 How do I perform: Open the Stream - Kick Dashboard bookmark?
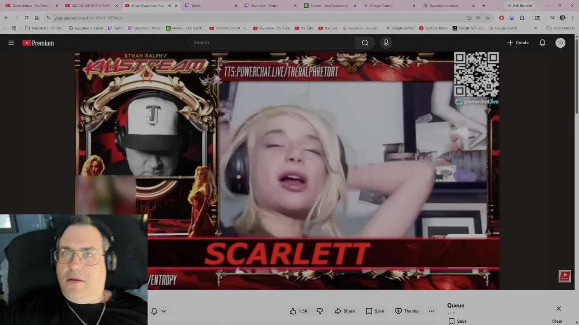[x=185, y=28]
